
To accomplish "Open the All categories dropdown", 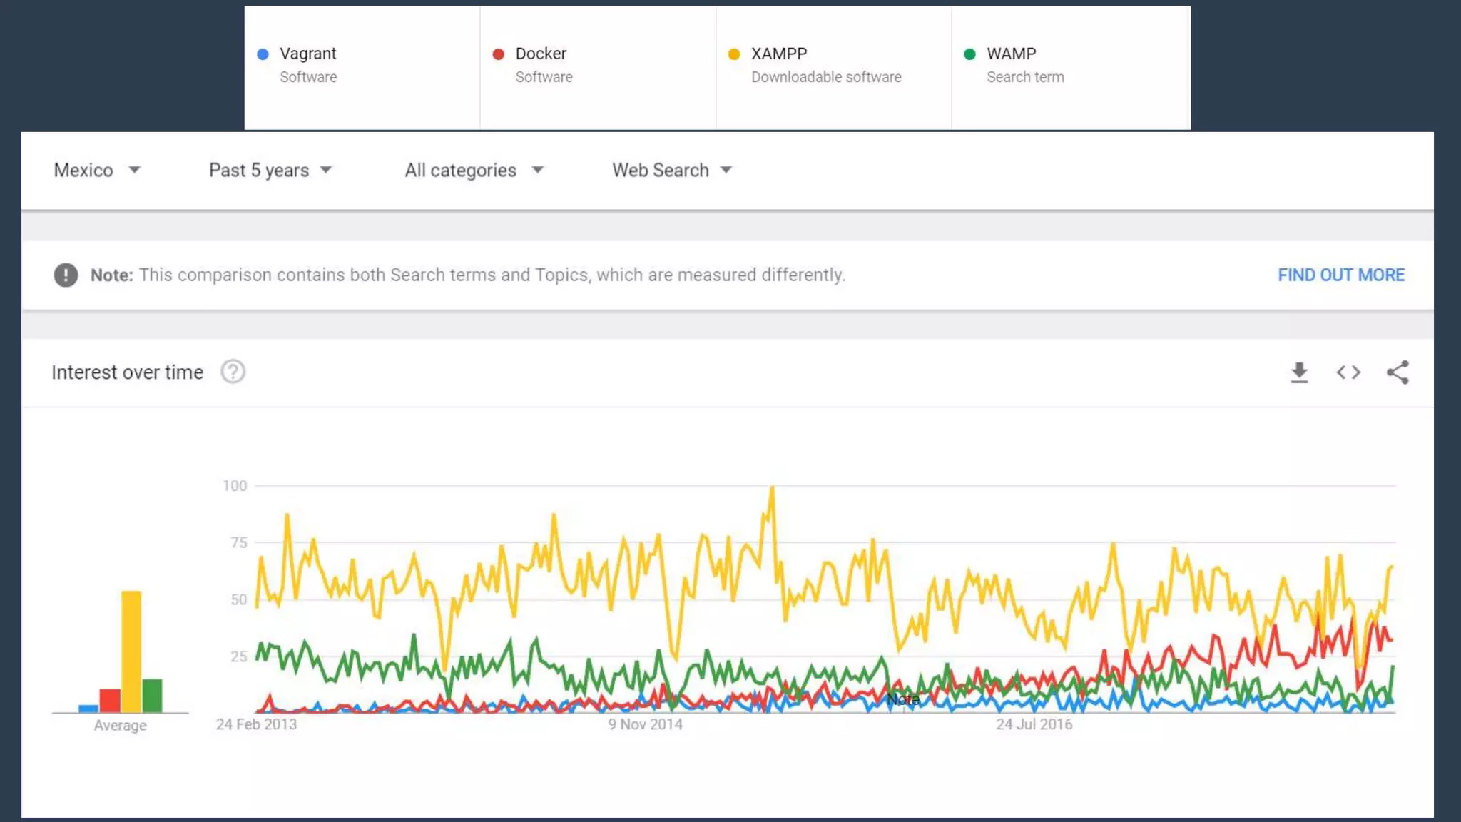I will click(x=474, y=171).
